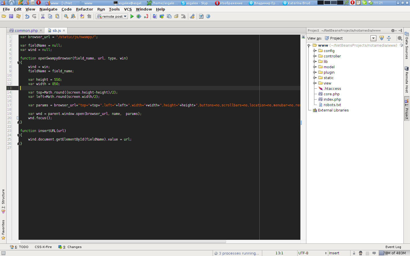Image resolution: width=410 pixels, height=256 pixels.
Task: Click the Update Project VCS icon
Action: (x=155, y=16)
